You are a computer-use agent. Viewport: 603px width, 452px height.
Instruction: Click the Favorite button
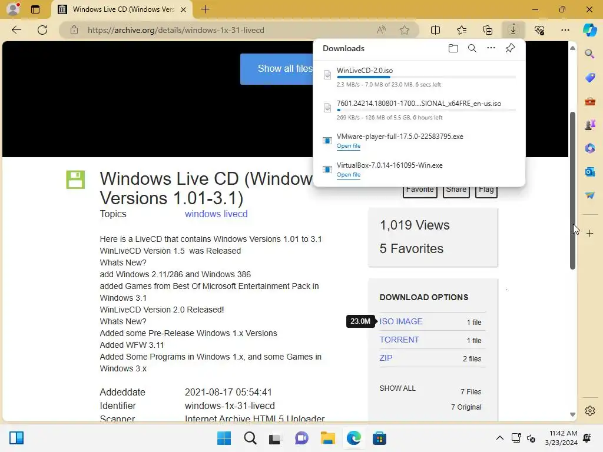click(x=420, y=191)
